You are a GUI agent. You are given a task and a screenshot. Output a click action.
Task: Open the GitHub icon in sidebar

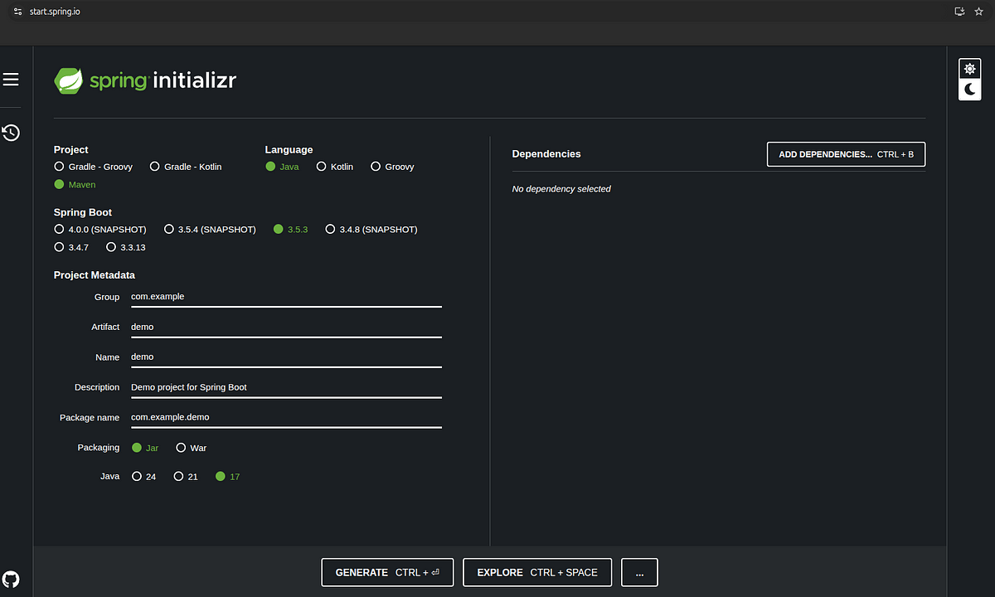pyautogui.click(x=11, y=579)
